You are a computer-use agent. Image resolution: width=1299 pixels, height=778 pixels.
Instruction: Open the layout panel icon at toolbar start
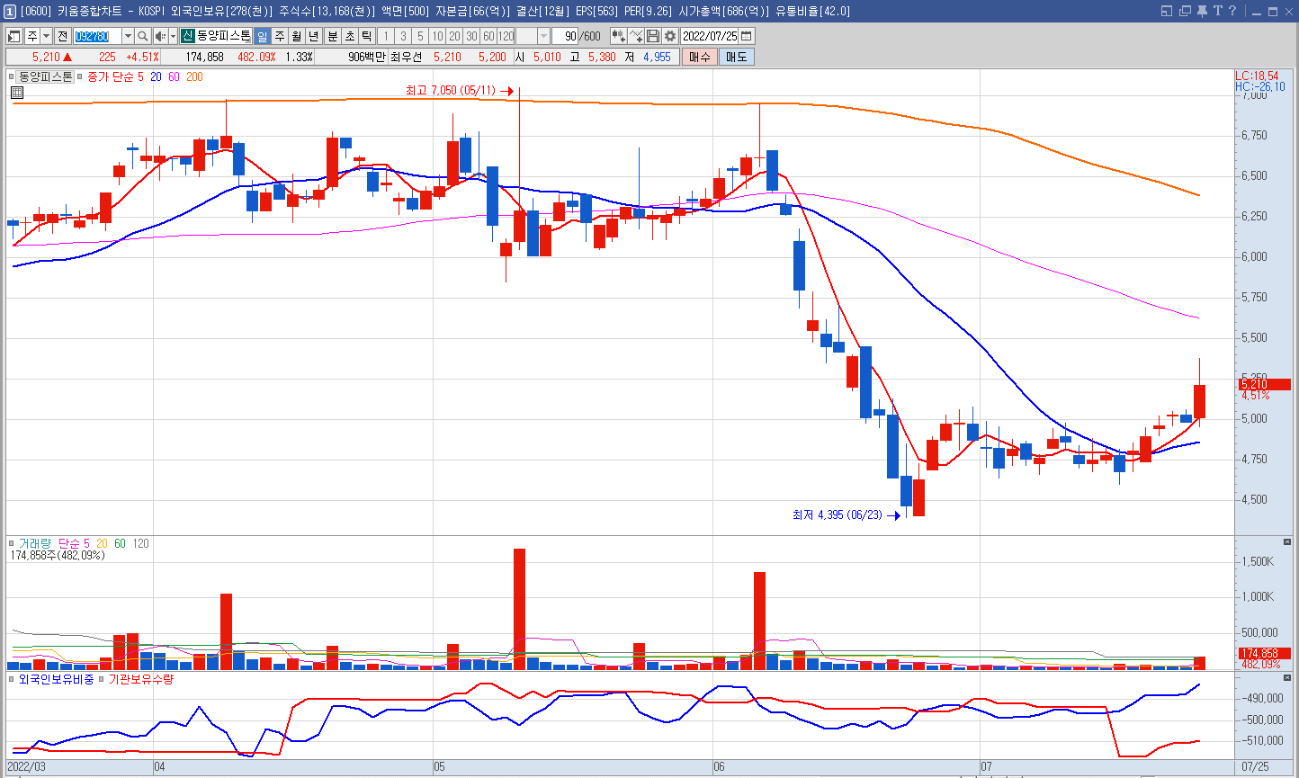pyautogui.click(x=14, y=36)
